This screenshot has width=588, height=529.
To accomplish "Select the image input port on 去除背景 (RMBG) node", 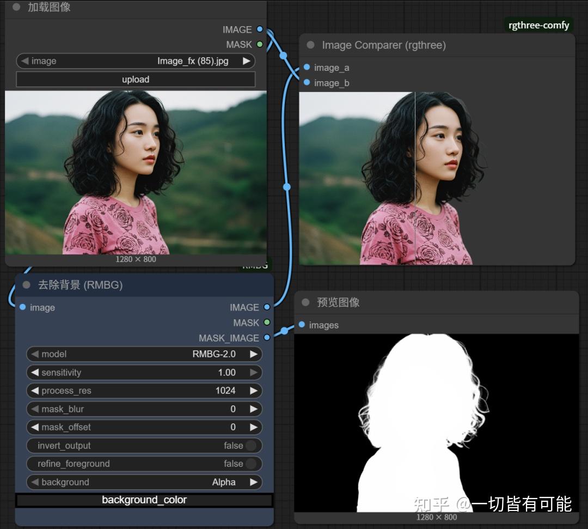I will 22,308.
